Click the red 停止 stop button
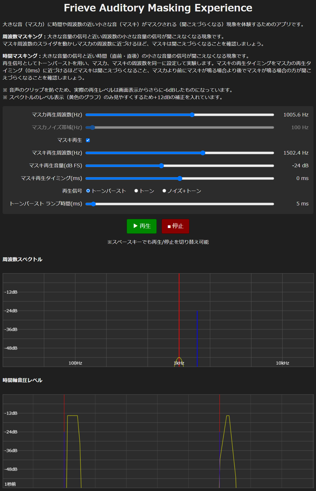The height and width of the screenshot is (491, 316). pyautogui.click(x=175, y=226)
